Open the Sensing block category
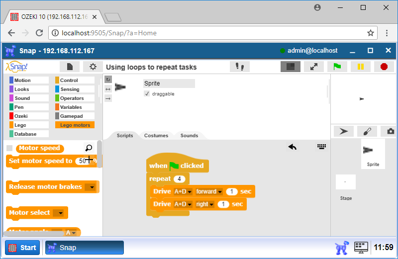This screenshot has width=398, height=259. click(75, 89)
